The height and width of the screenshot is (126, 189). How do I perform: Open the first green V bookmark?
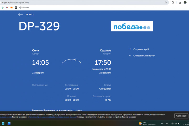tap(3, 8)
